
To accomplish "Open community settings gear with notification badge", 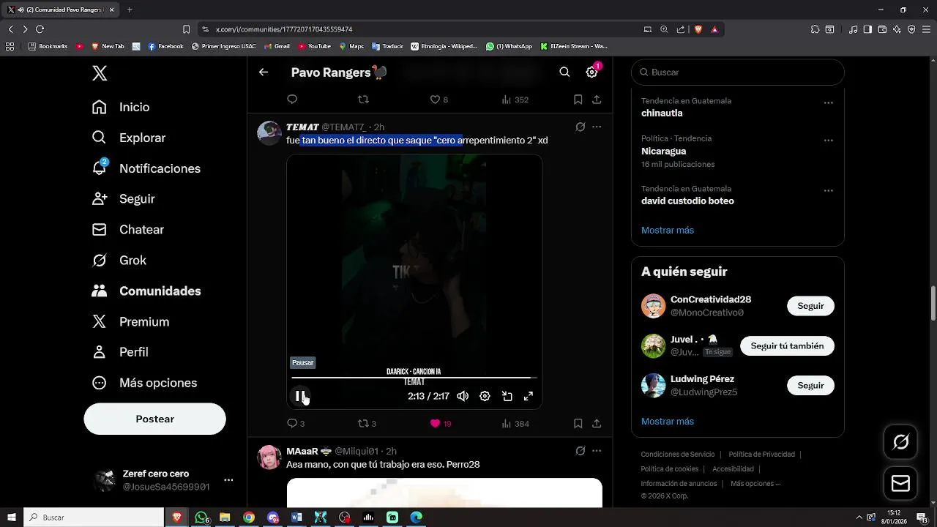I will pyautogui.click(x=591, y=72).
